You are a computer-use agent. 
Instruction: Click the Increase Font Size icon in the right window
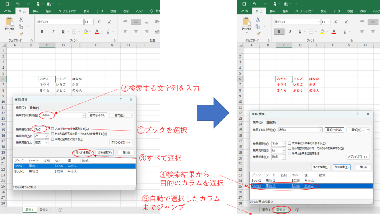pyautogui.click(x=337, y=22)
